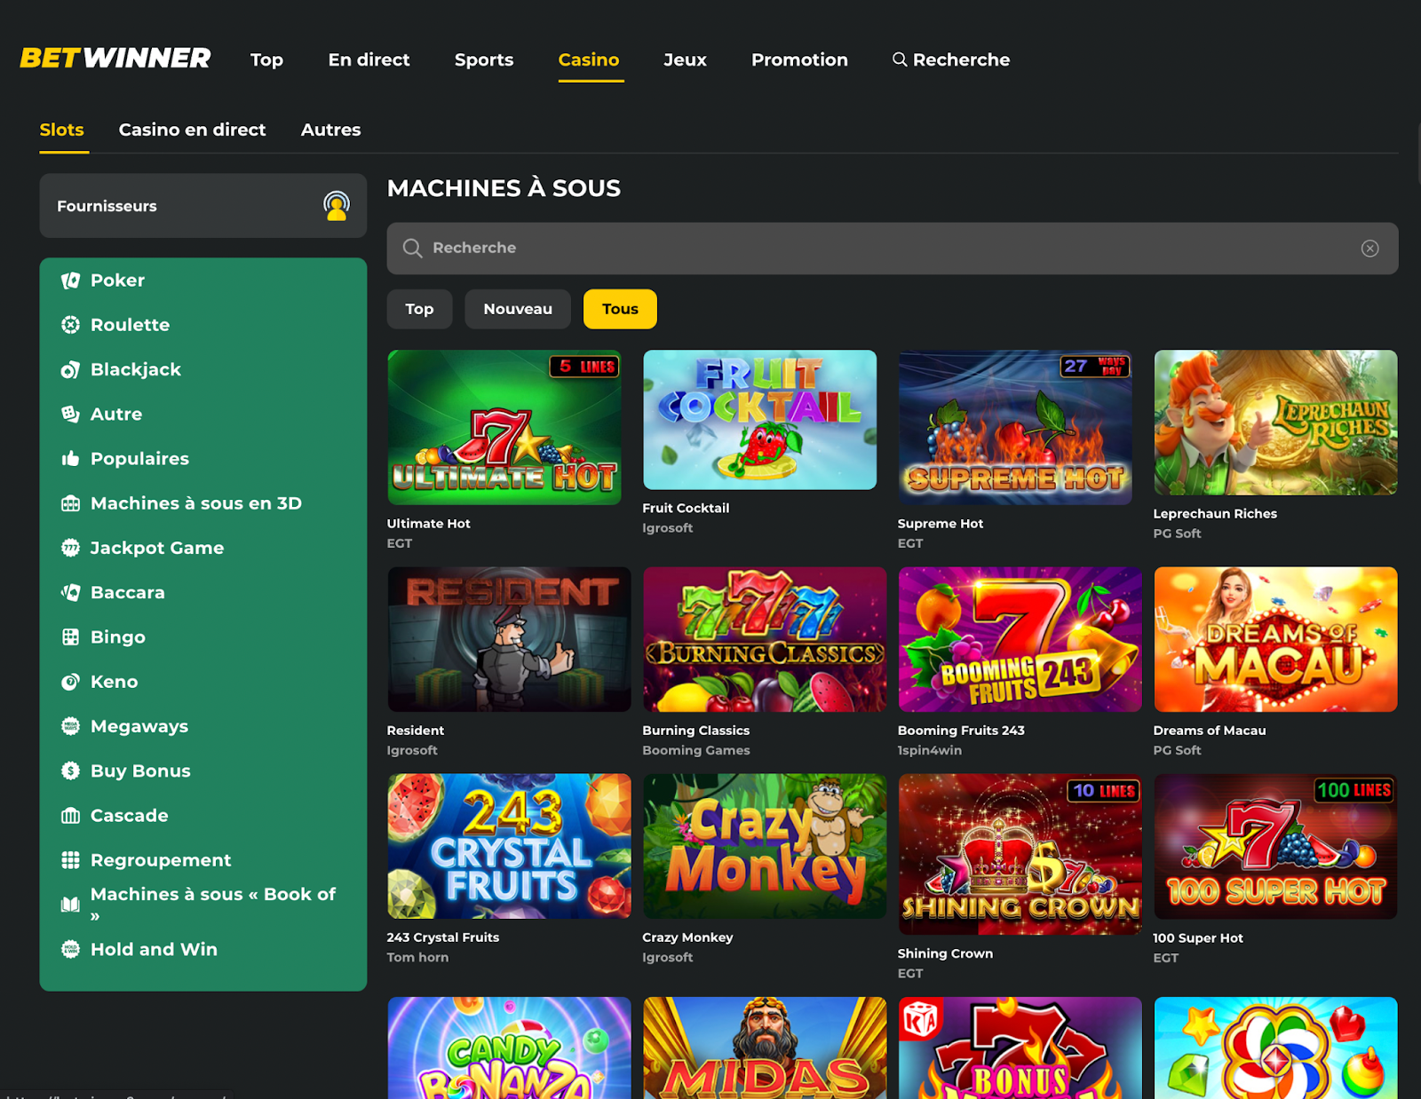Open the Jeux navigation item

coord(685,59)
